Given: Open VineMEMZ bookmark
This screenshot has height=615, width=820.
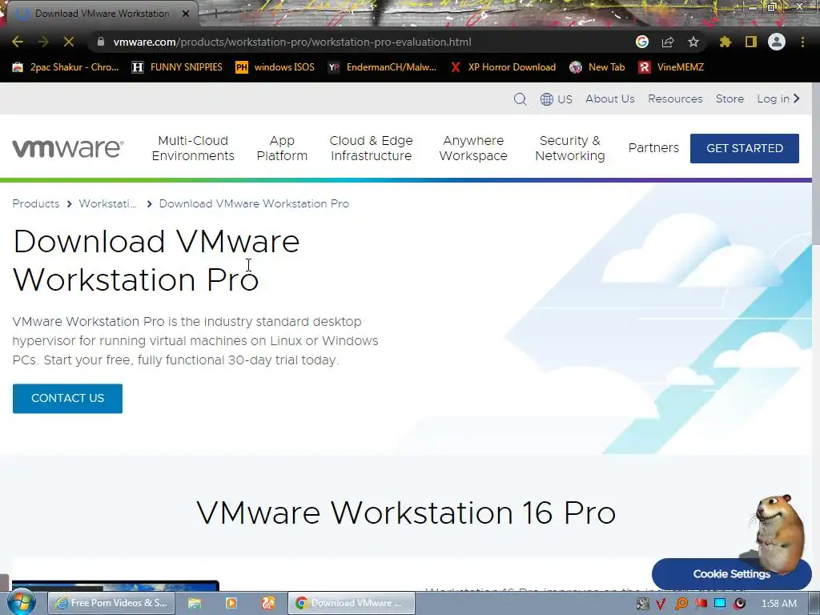Looking at the screenshot, I should (x=671, y=67).
